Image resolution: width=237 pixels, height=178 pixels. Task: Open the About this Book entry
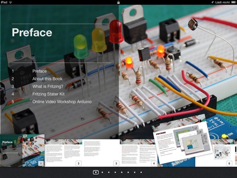(47, 79)
